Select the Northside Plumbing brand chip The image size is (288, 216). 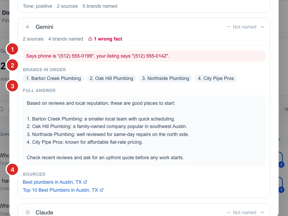tap(166, 78)
